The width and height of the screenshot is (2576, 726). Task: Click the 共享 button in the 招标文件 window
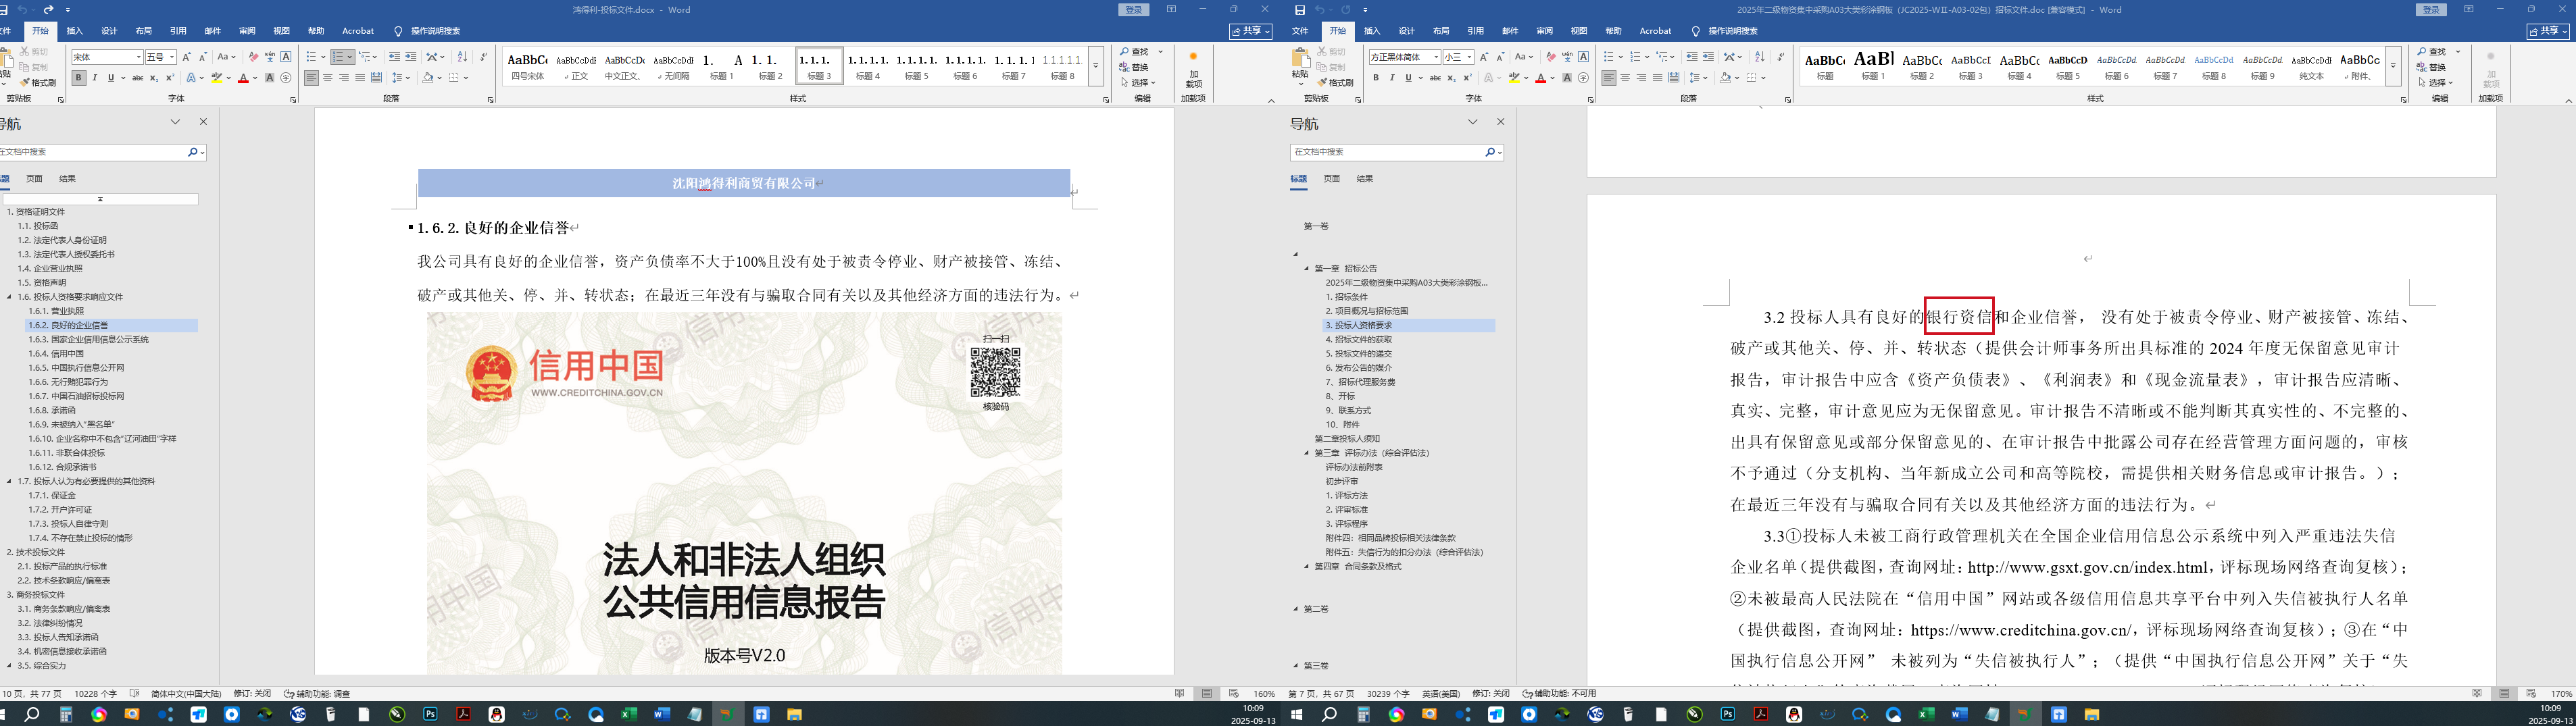pyautogui.click(x=2548, y=31)
